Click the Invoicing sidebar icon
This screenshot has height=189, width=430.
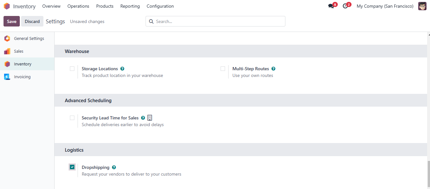tap(7, 77)
